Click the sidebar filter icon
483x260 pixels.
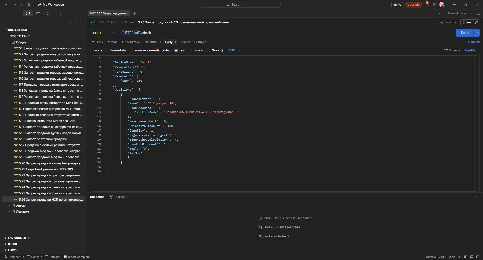click(6, 22)
